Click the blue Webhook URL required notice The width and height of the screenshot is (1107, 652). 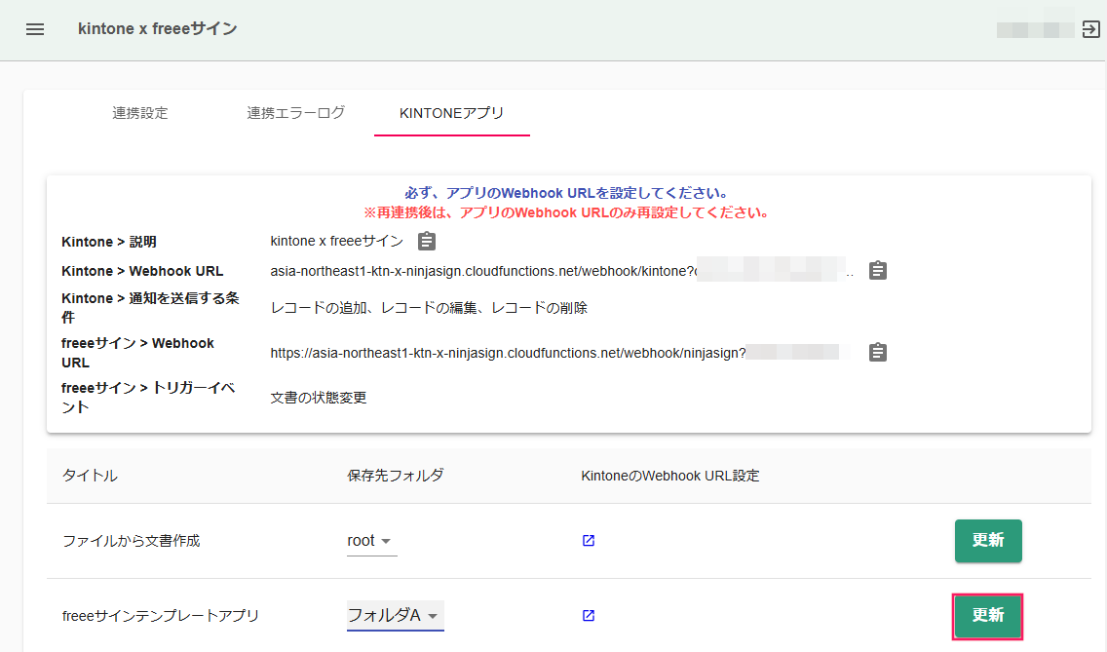[566, 193]
